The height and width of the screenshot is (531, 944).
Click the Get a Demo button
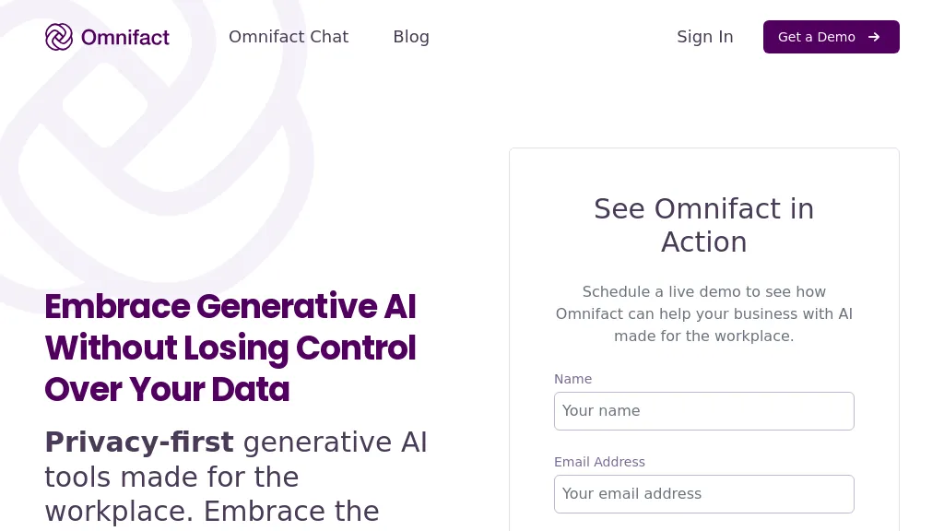coord(832,37)
